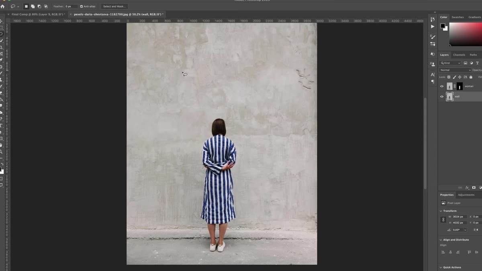Select the Crop tool
This screenshot has height=271, width=482.
(x=2, y=47)
